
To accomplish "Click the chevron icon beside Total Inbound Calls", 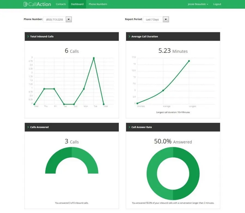I will tap(28, 36).
